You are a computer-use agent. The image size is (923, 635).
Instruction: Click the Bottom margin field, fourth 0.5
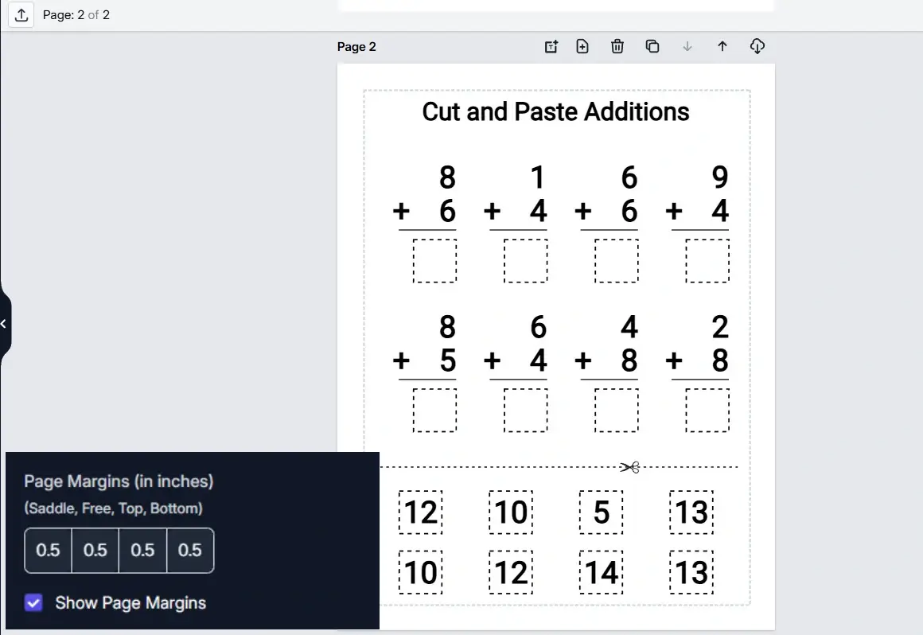[190, 551]
